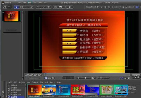
Task: Click the tree panel scroll up arrow
Action: (x=25, y=85)
